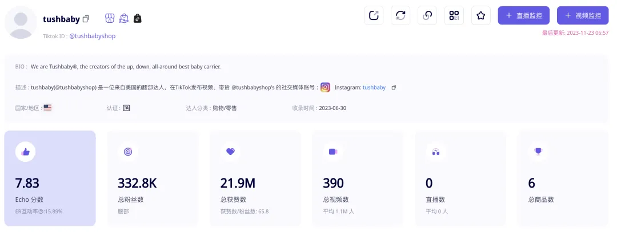The height and width of the screenshot is (232, 617).
Task: Click the profile avatar placeholder
Action: pyautogui.click(x=21, y=22)
